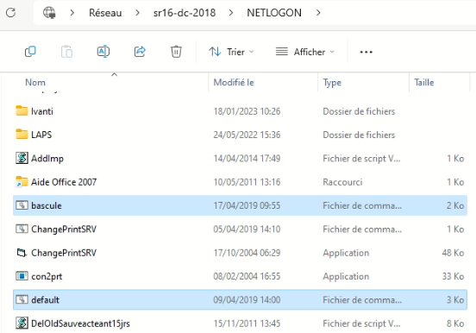Click the 48 Ko size cell
The width and height of the screenshot is (476, 333).
point(453,253)
